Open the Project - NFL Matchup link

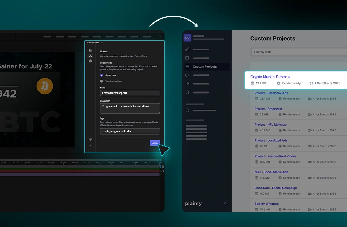click(x=270, y=124)
